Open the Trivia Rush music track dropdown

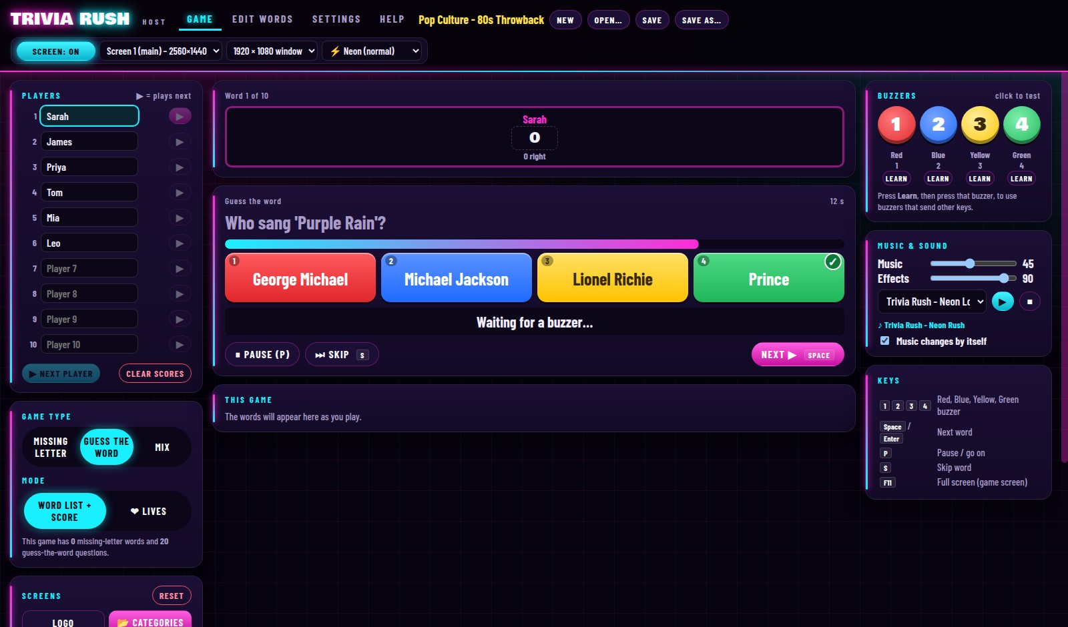932,301
